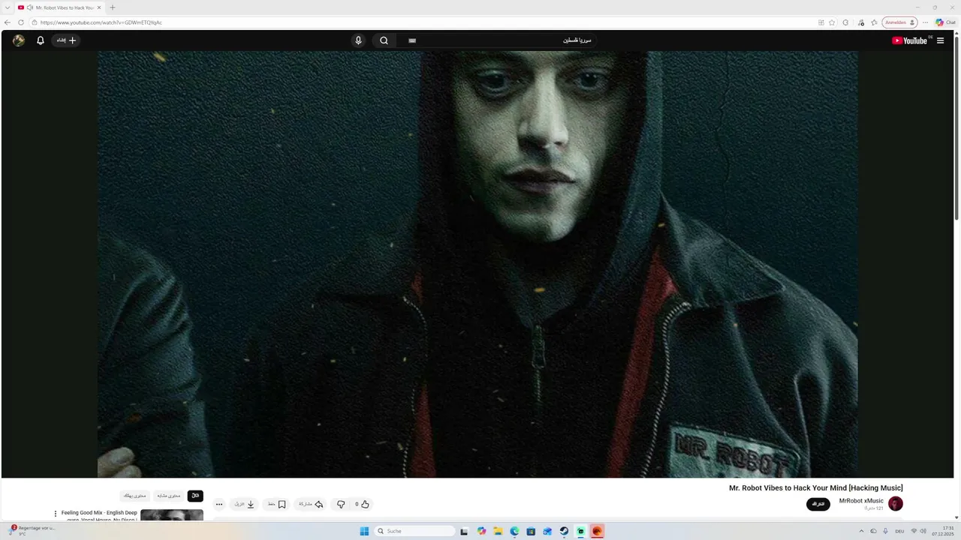Image resolution: width=961 pixels, height=540 pixels.
Task: Open the clock showing 17:31
Action: [x=943, y=531]
